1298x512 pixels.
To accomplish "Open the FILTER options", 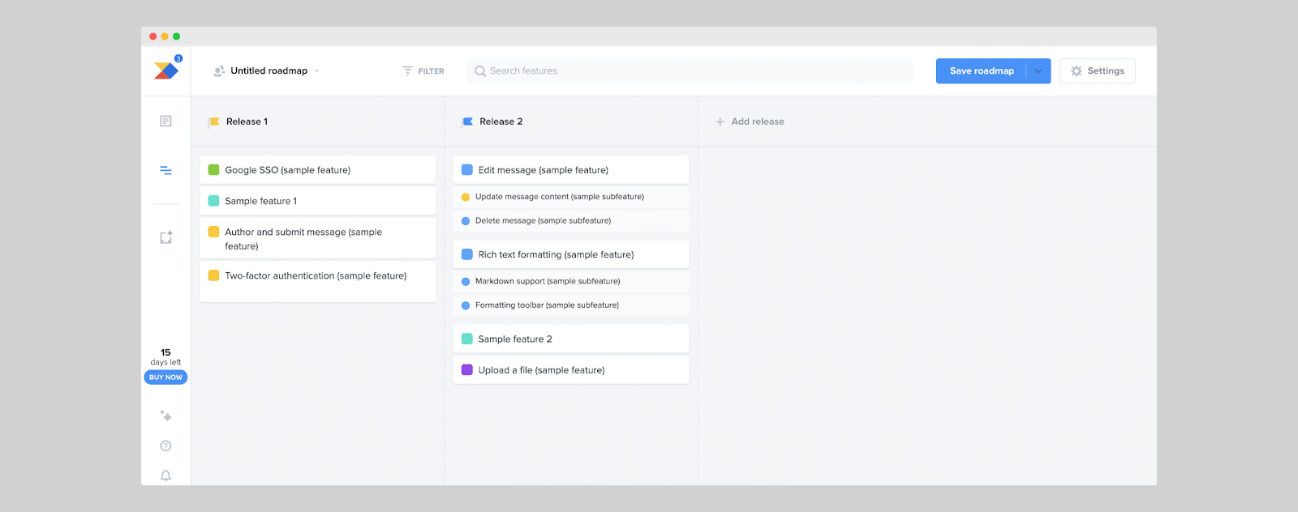I will pos(423,71).
